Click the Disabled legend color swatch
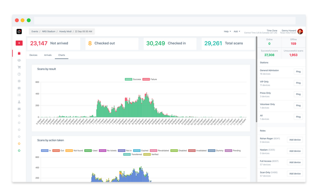 click(x=174, y=151)
